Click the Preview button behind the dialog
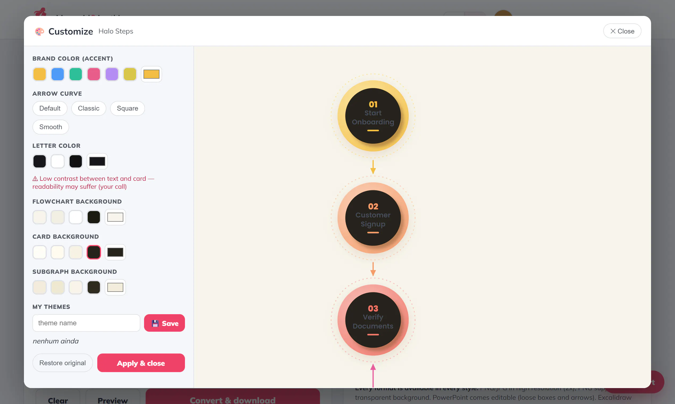The height and width of the screenshot is (404, 675). click(x=113, y=397)
